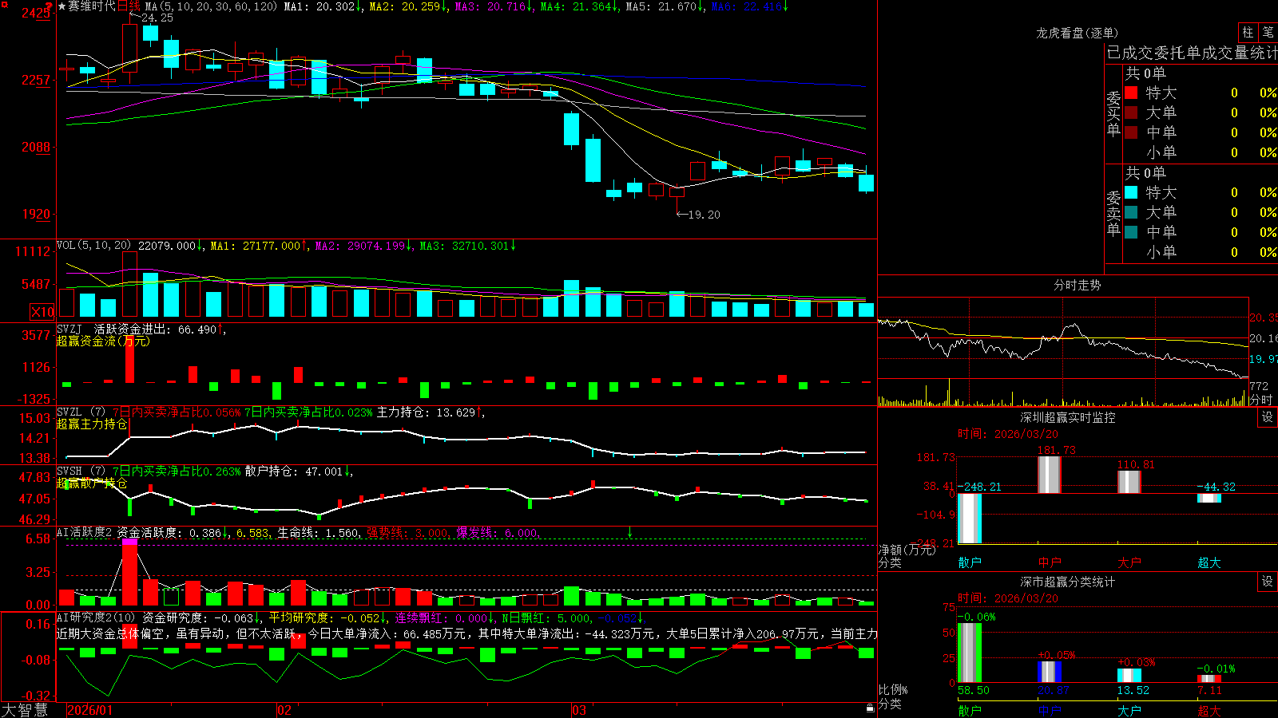Click the 深市超赢分类统计 panel title
Image resolution: width=1278 pixels, height=718 pixels.
[1068, 582]
